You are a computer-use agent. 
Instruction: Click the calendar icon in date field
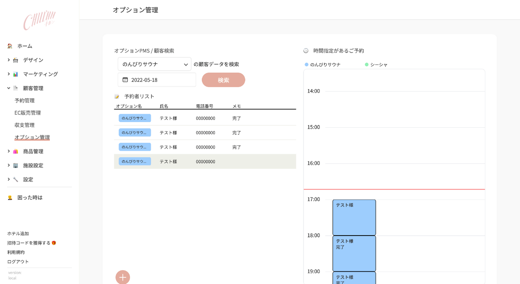tap(125, 80)
